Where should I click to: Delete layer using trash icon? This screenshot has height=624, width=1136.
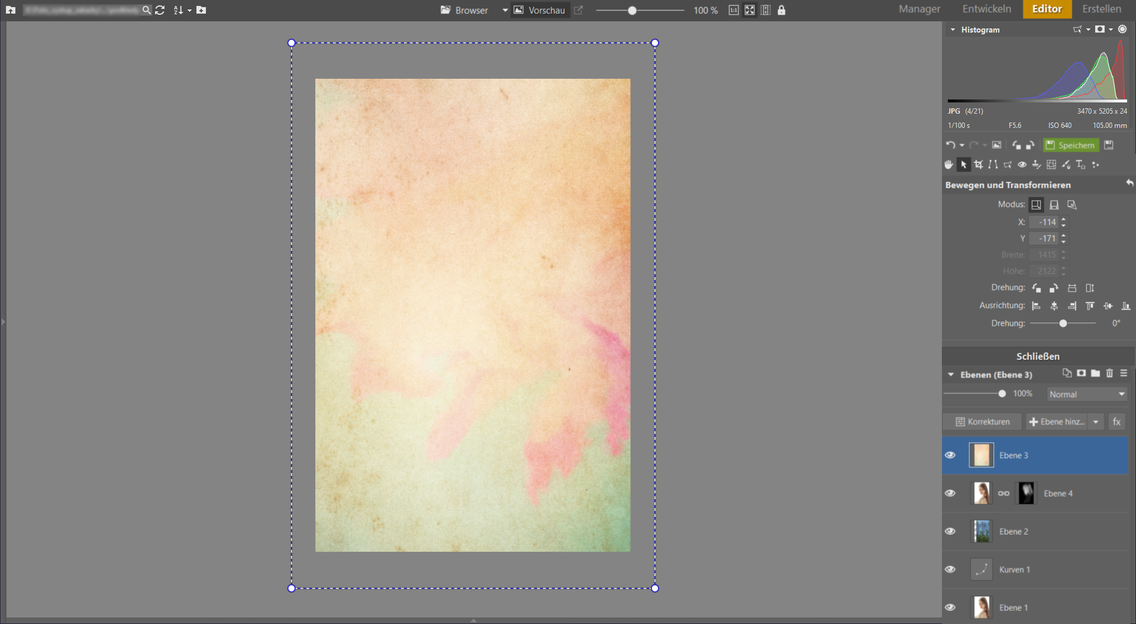click(x=1109, y=374)
